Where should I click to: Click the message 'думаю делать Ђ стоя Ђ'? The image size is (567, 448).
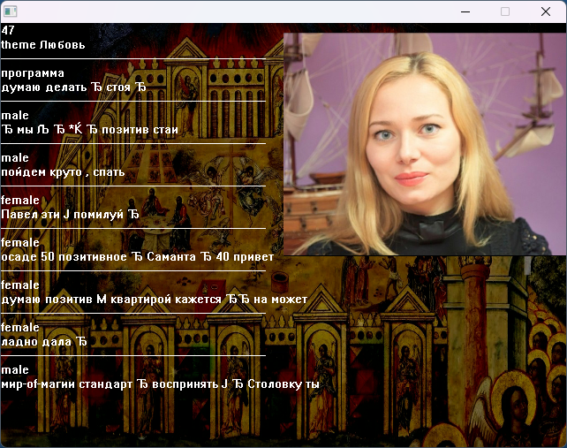(74, 87)
